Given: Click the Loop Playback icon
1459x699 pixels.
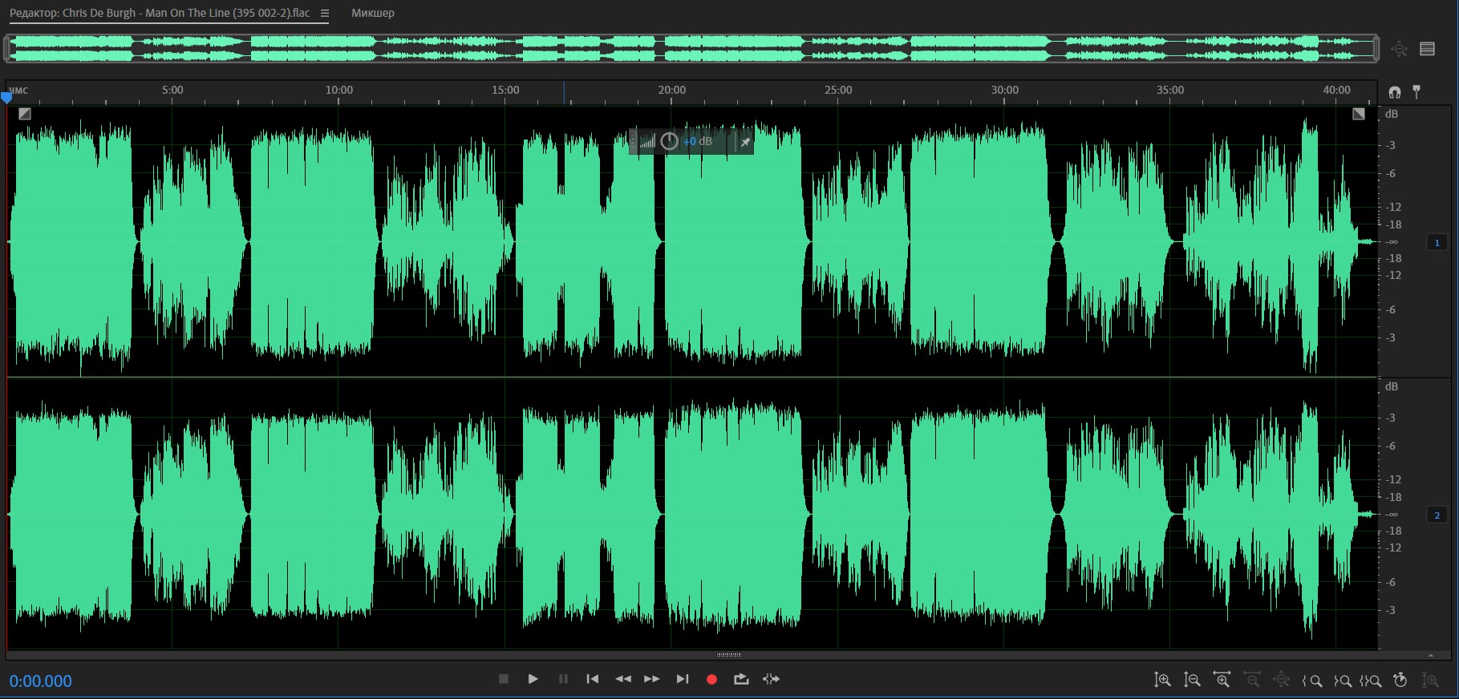Looking at the screenshot, I should [x=741, y=679].
